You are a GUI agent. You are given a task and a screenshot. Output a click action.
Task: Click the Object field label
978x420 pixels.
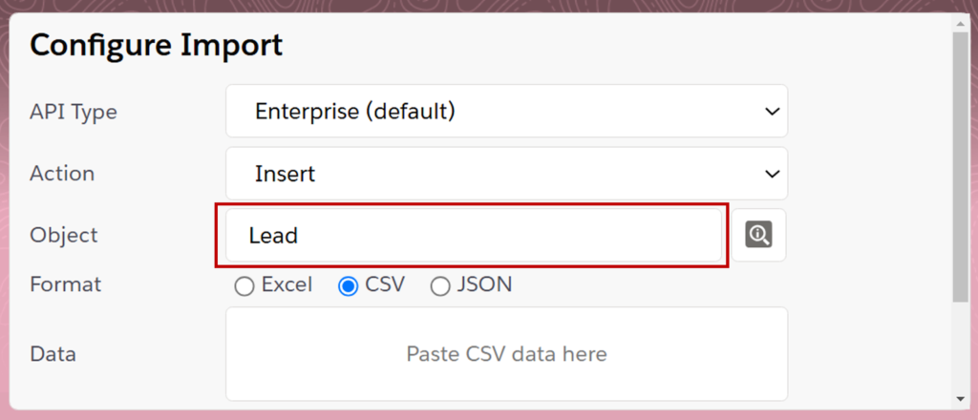(64, 236)
